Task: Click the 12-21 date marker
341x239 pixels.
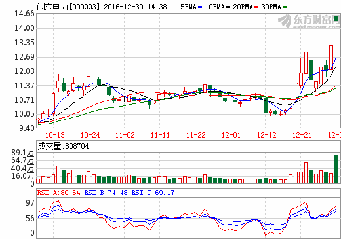Action: pos(302,135)
